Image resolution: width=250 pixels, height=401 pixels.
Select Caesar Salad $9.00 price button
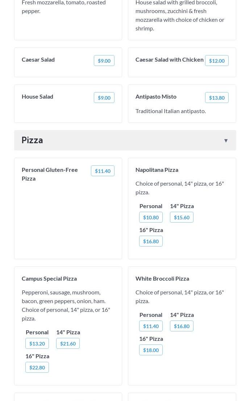[x=104, y=61]
